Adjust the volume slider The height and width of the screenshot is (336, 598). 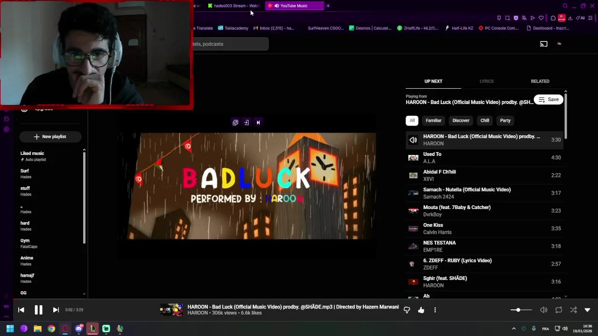(521, 310)
